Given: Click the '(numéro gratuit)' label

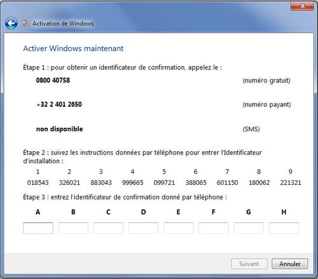Looking at the screenshot, I should [x=266, y=81].
